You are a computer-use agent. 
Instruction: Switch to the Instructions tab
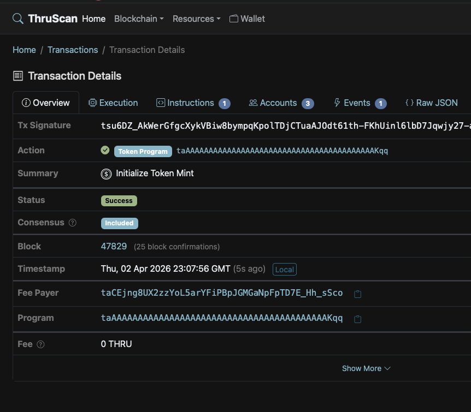pyautogui.click(x=193, y=103)
